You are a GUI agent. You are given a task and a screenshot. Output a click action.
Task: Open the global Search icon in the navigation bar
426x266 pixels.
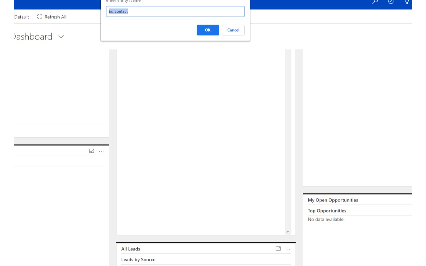tap(375, 2)
